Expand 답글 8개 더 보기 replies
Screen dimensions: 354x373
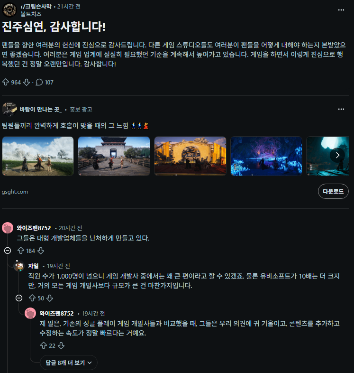tap(69, 363)
